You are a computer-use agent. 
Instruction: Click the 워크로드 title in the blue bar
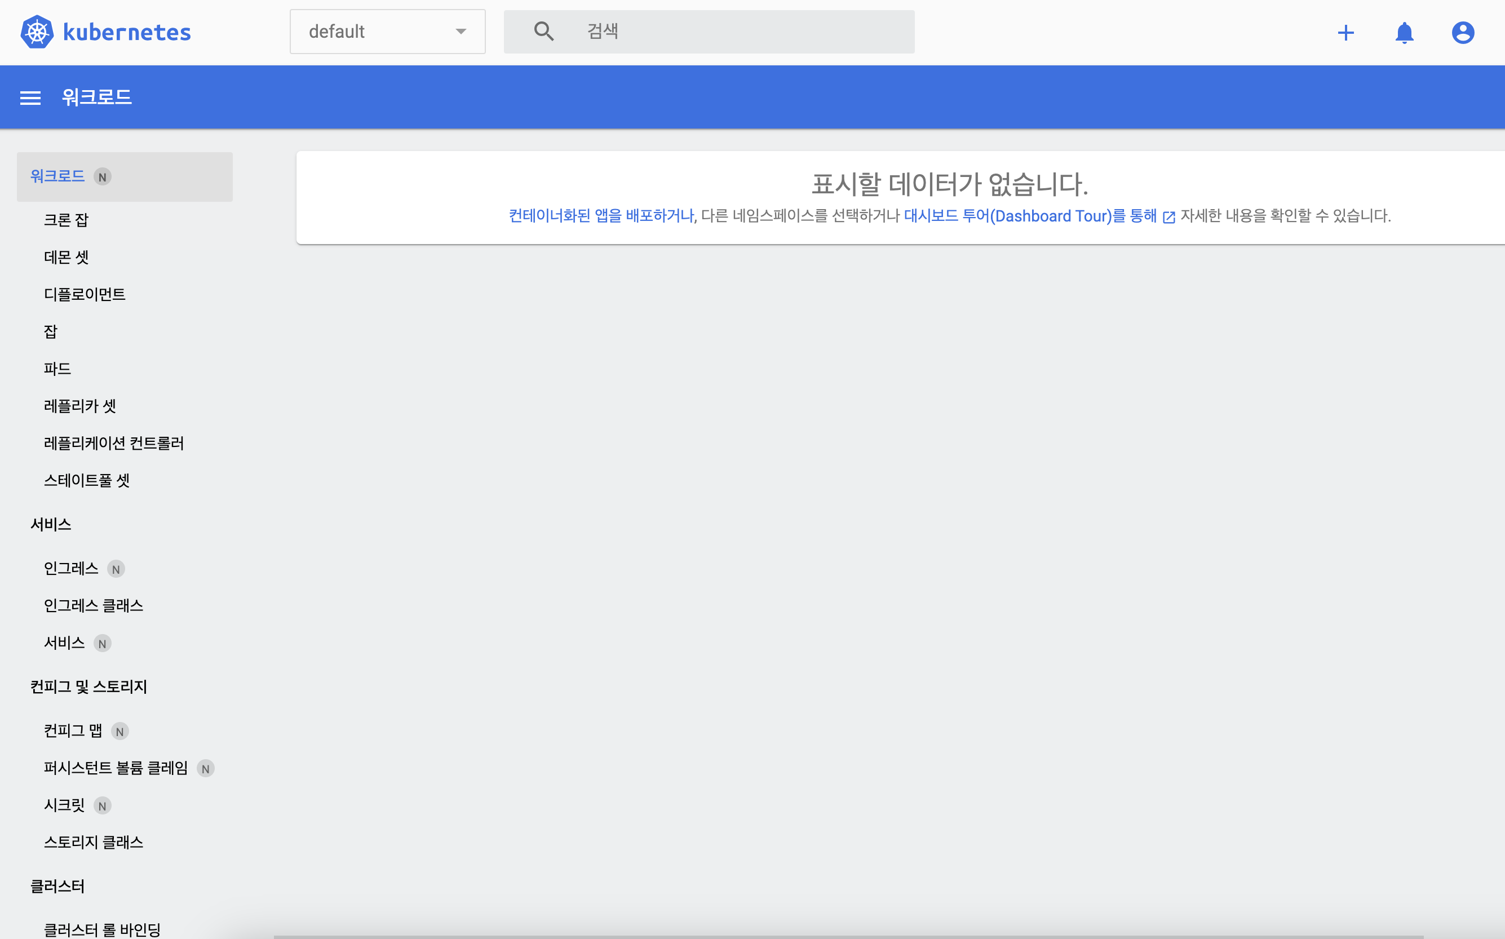[x=97, y=98]
